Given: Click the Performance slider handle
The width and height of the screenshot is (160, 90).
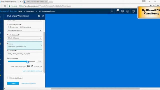Looking at the screenshot, I should point(27,61).
